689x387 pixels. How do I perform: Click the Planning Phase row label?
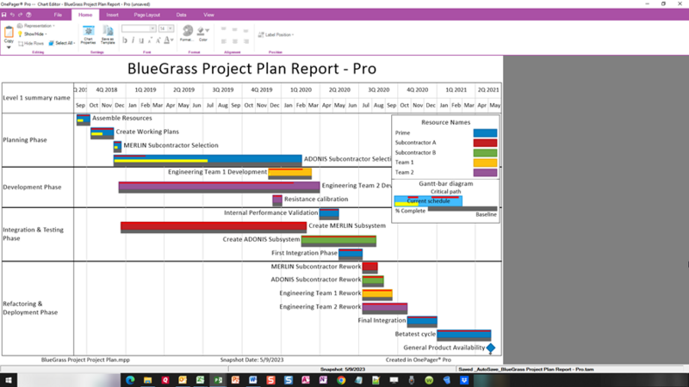click(25, 140)
